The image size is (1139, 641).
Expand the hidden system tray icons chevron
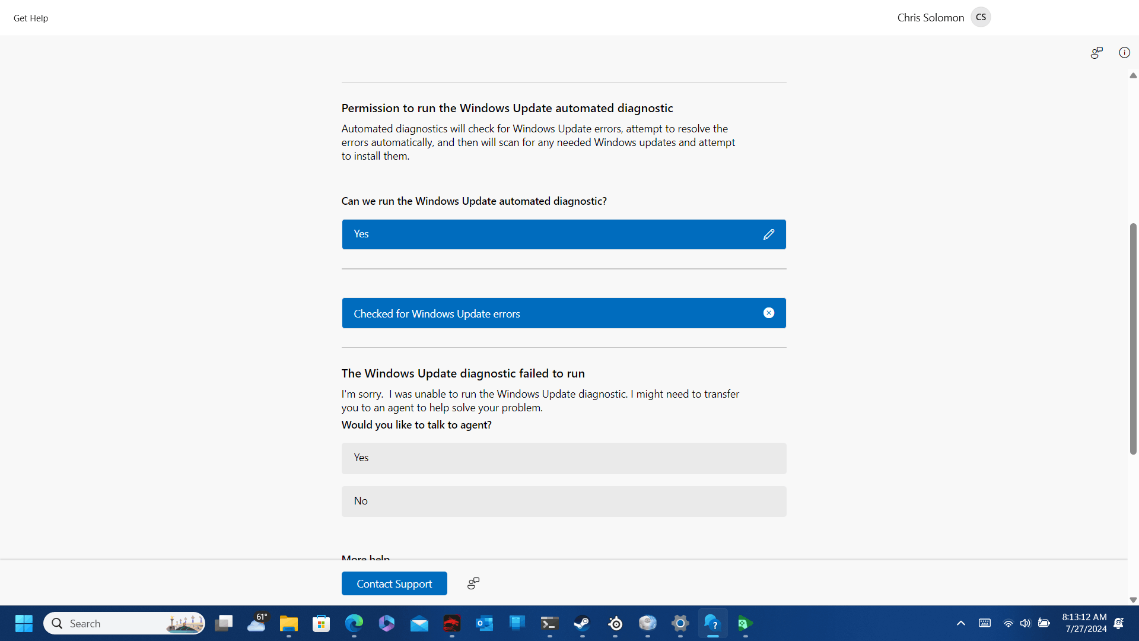[960, 623]
